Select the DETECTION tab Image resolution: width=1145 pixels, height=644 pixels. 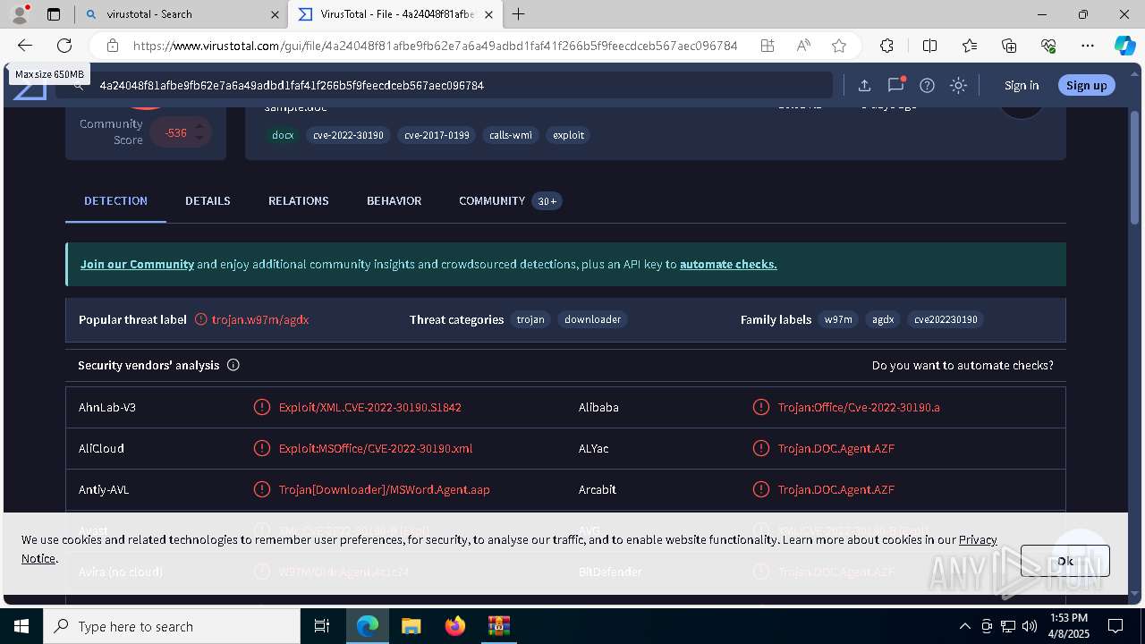point(115,201)
